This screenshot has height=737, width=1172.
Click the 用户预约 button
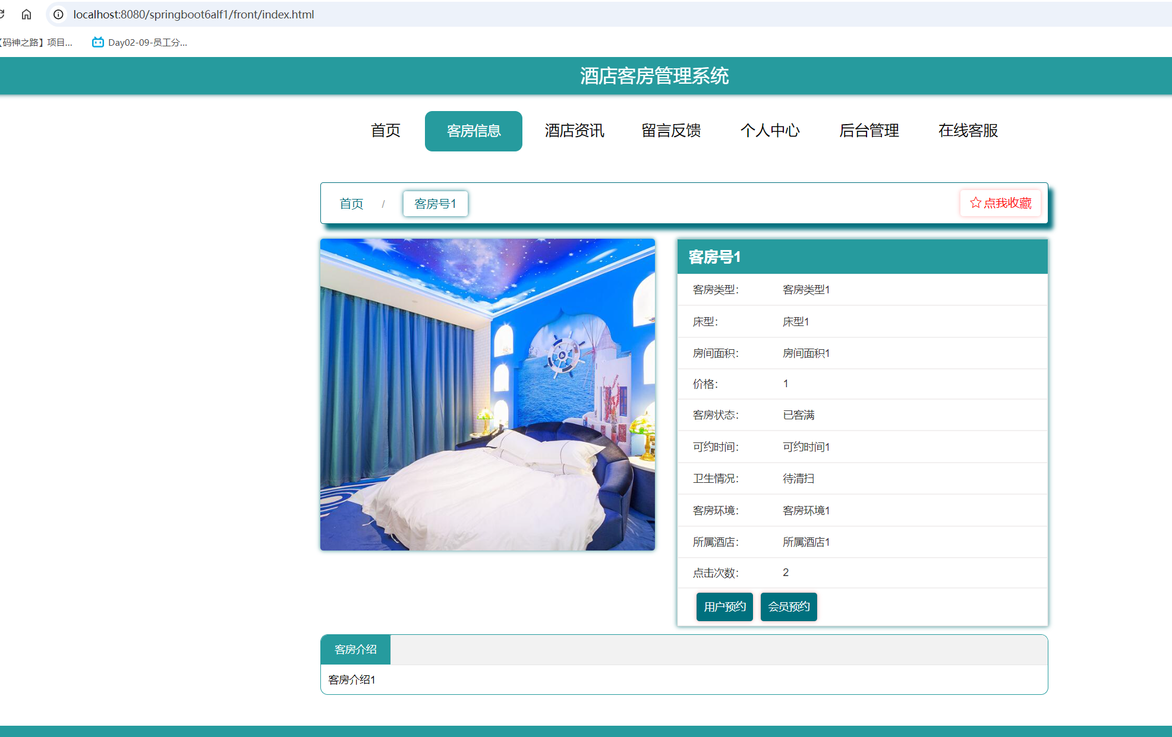click(x=724, y=606)
